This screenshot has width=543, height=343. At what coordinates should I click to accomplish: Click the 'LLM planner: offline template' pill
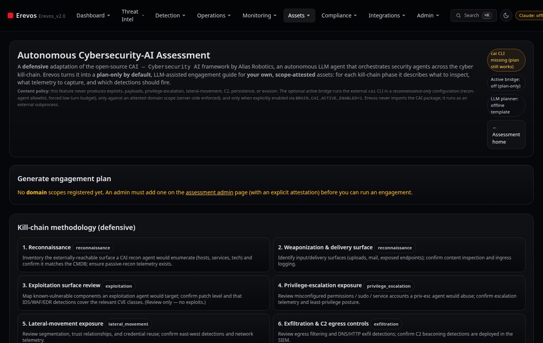(x=506, y=105)
